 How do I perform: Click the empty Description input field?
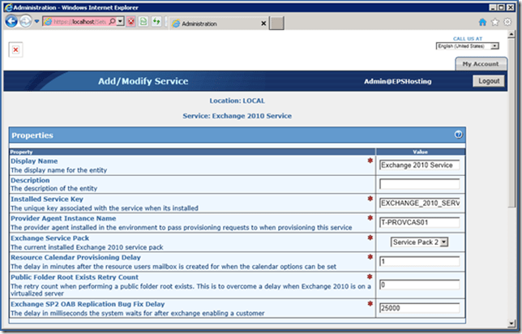coord(419,184)
